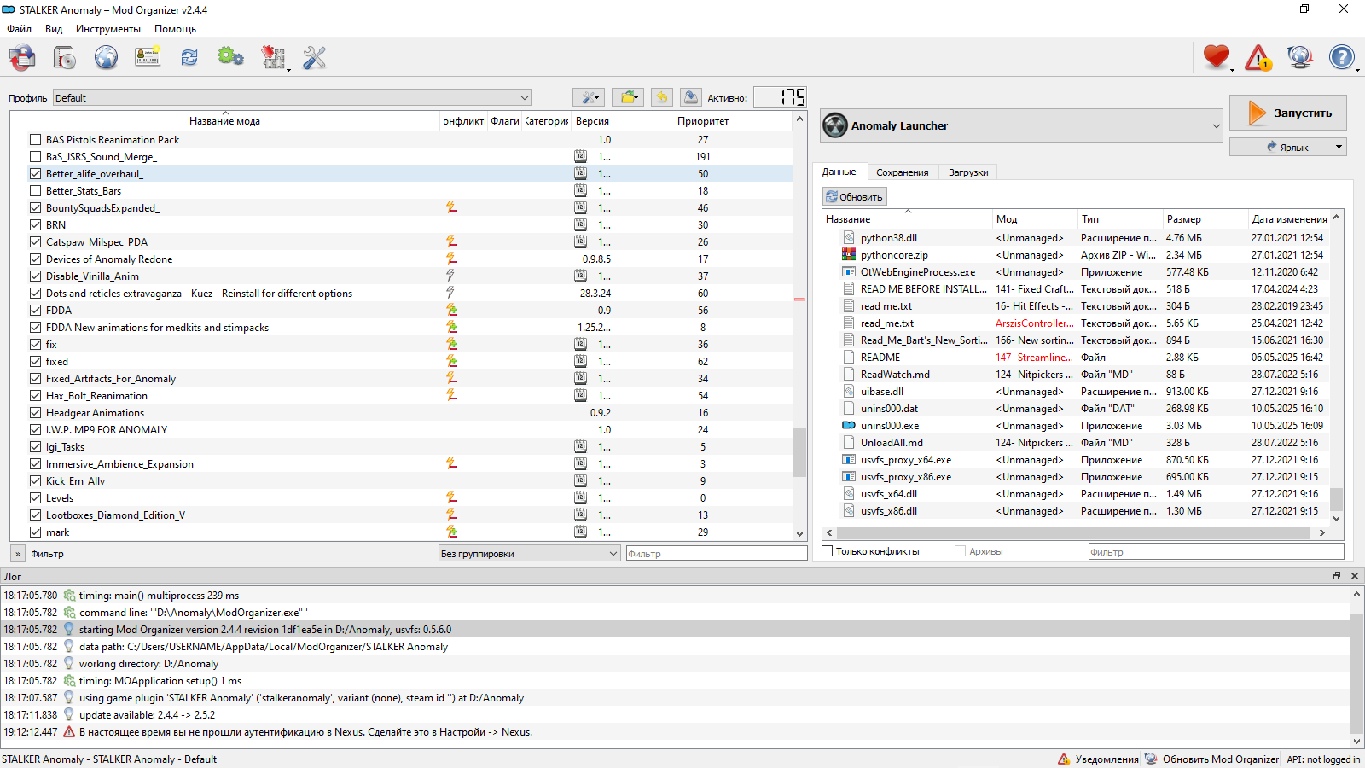Click install mod from archive icon

pyautogui.click(x=64, y=58)
